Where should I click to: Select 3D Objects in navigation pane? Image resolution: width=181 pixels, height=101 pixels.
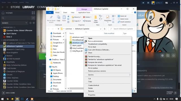click(55, 70)
